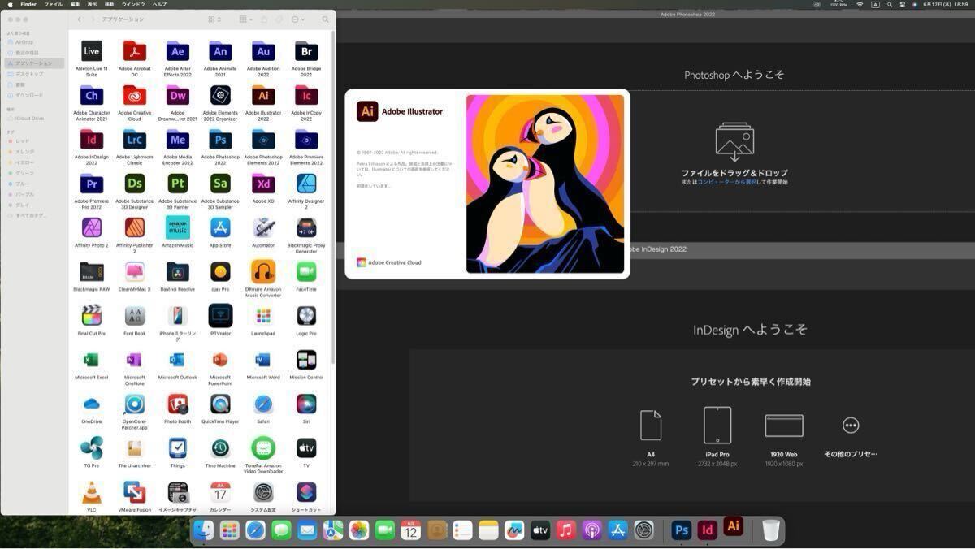Click the Finder share toolbar button
Viewport: 975px width, 549px height.
pyautogui.click(x=264, y=19)
